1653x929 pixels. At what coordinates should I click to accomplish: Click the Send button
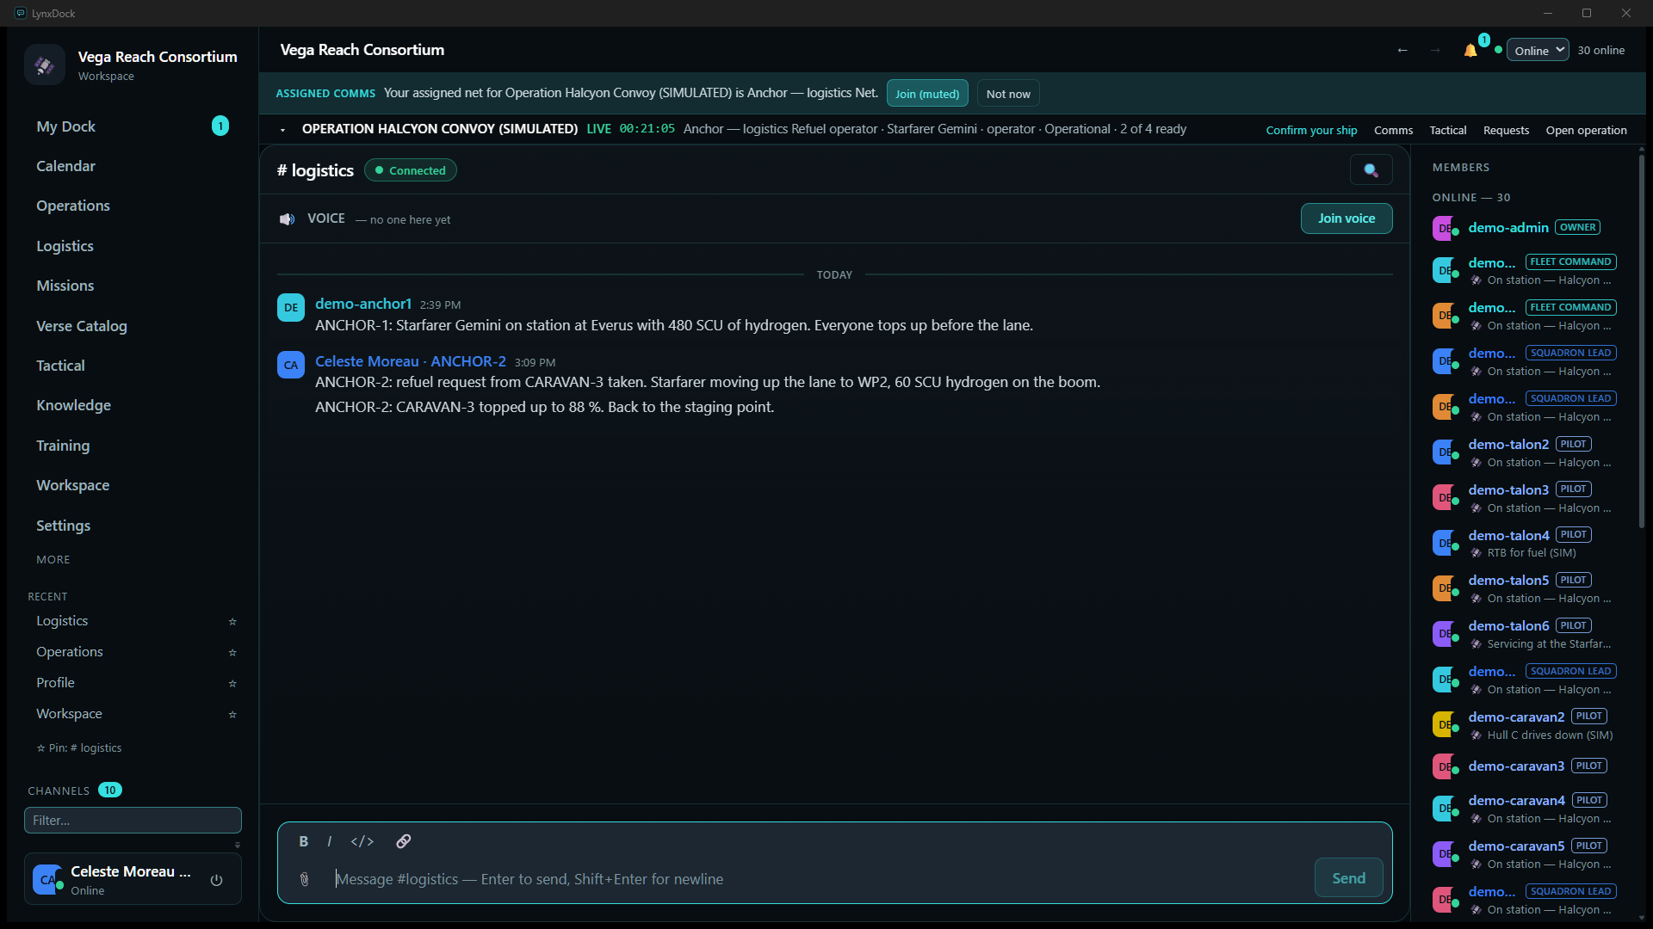pyautogui.click(x=1348, y=878)
